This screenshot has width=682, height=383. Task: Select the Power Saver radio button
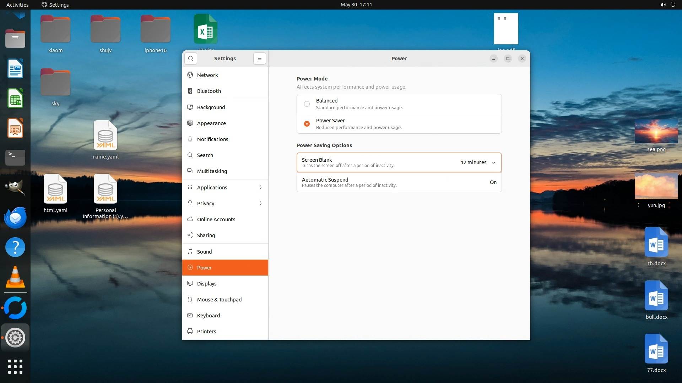307,124
